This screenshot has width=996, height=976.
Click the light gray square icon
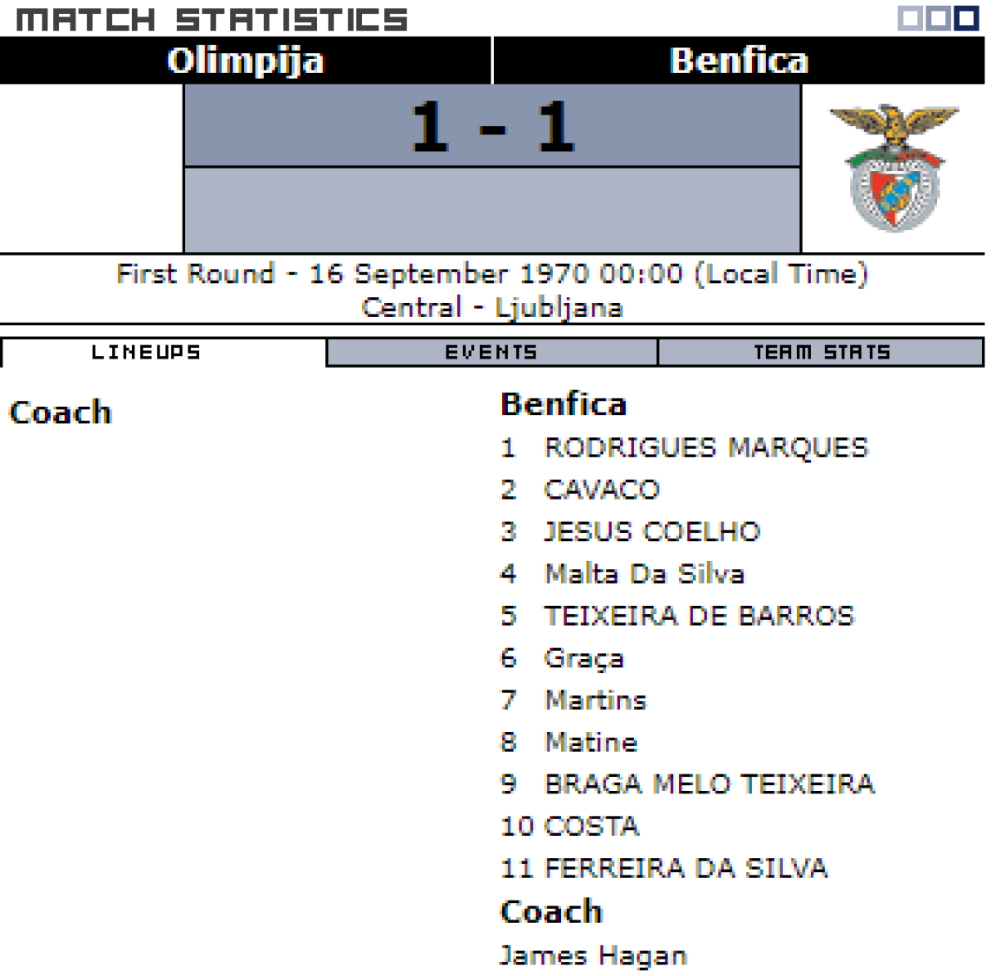[x=911, y=18]
